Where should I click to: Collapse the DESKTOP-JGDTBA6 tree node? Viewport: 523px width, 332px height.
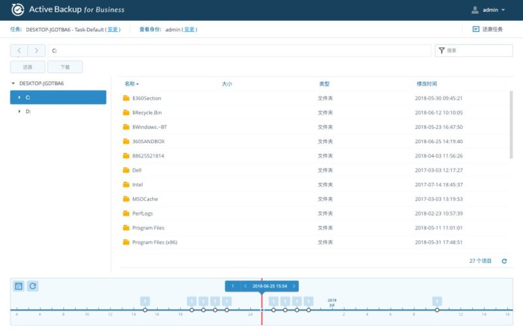pyautogui.click(x=13, y=84)
